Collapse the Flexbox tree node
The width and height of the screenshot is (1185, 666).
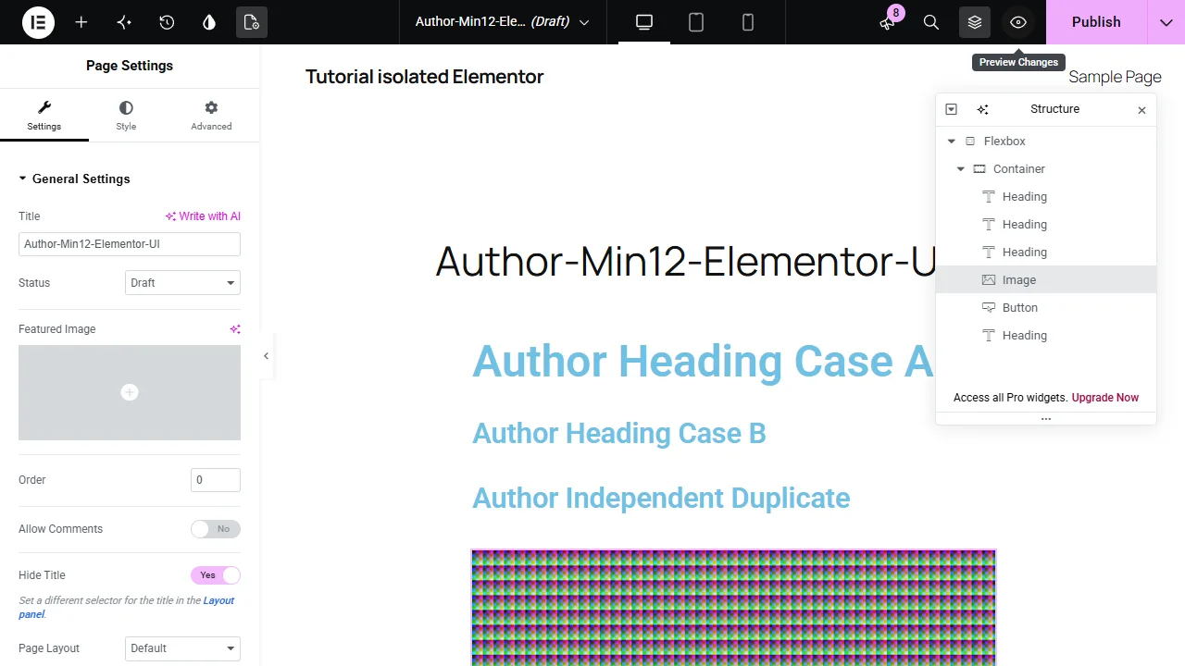click(x=952, y=142)
